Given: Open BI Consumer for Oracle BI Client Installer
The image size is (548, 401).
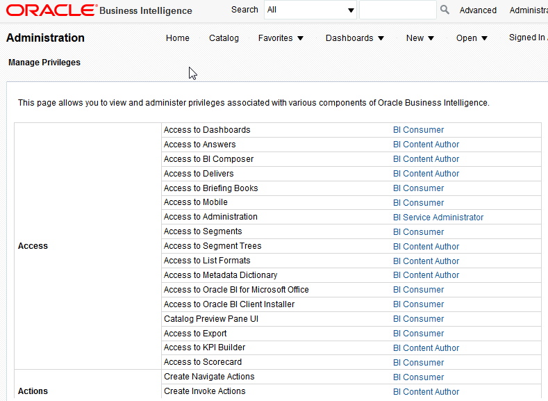Looking at the screenshot, I should click(x=418, y=304).
